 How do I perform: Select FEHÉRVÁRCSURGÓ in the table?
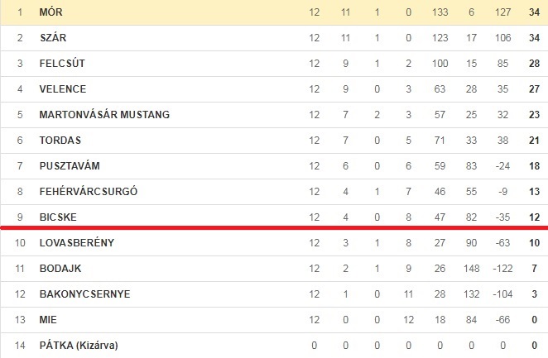pos(89,191)
